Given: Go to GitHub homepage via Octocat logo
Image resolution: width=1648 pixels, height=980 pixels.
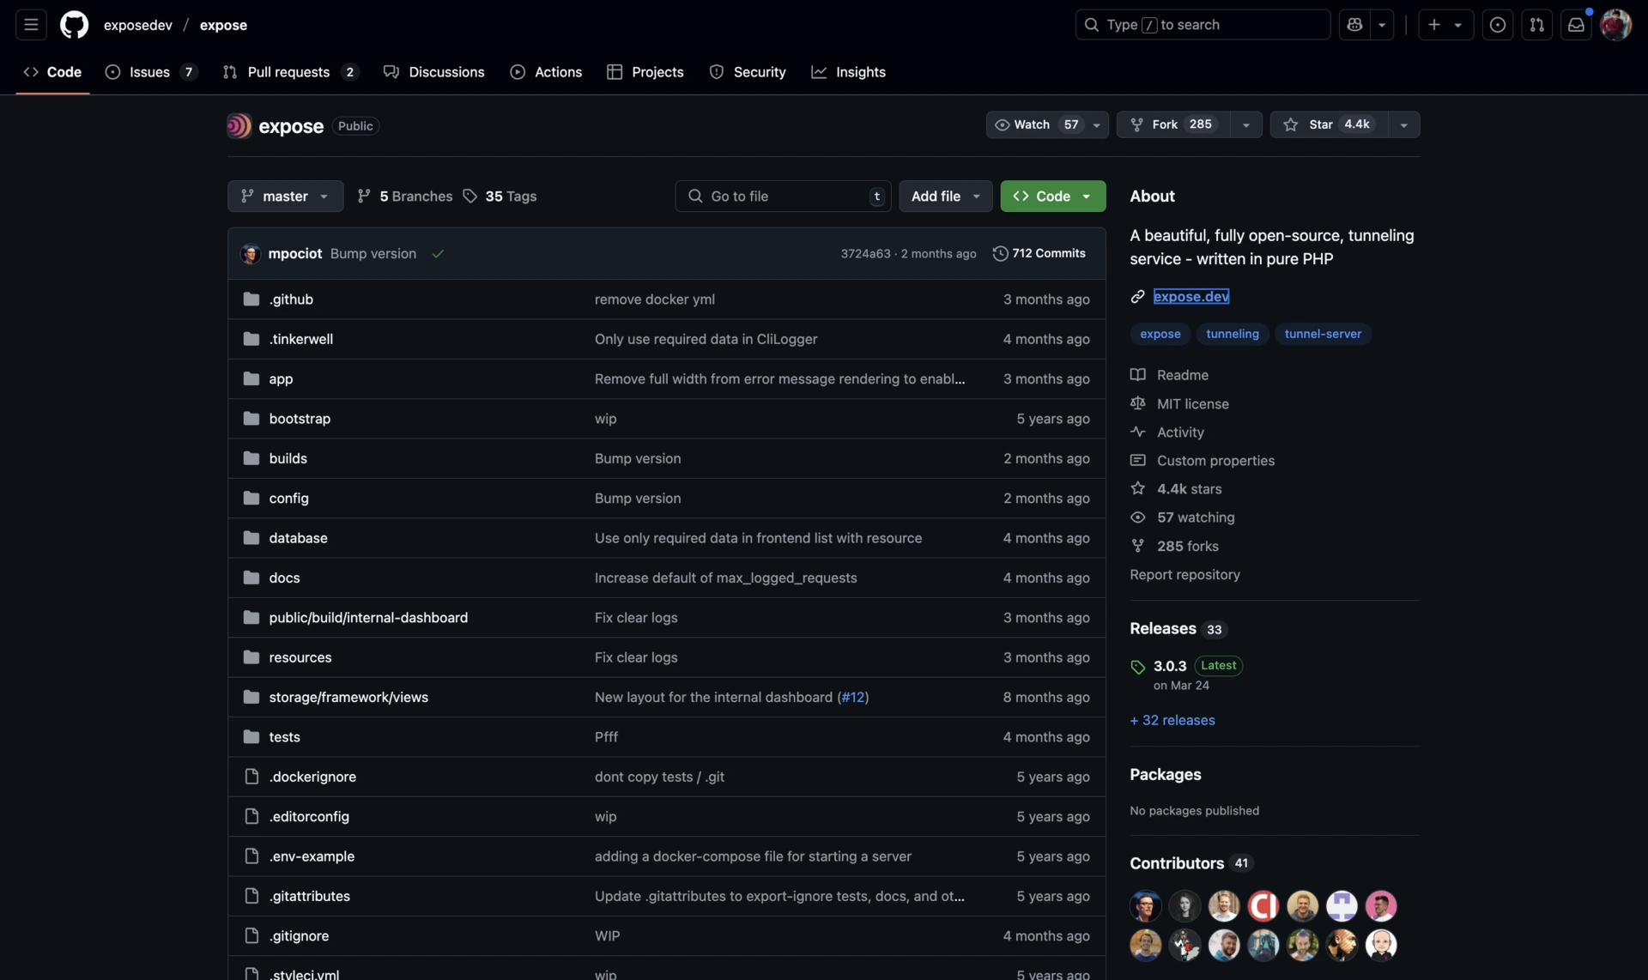Looking at the screenshot, I should click(75, 25).
